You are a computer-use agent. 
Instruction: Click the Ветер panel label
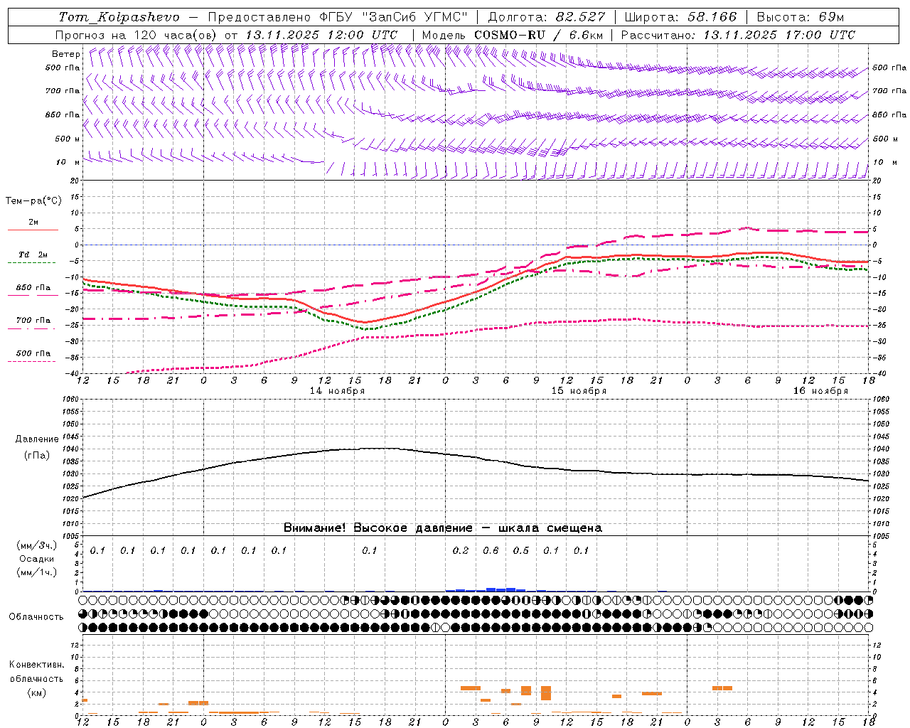click(66, 54)
